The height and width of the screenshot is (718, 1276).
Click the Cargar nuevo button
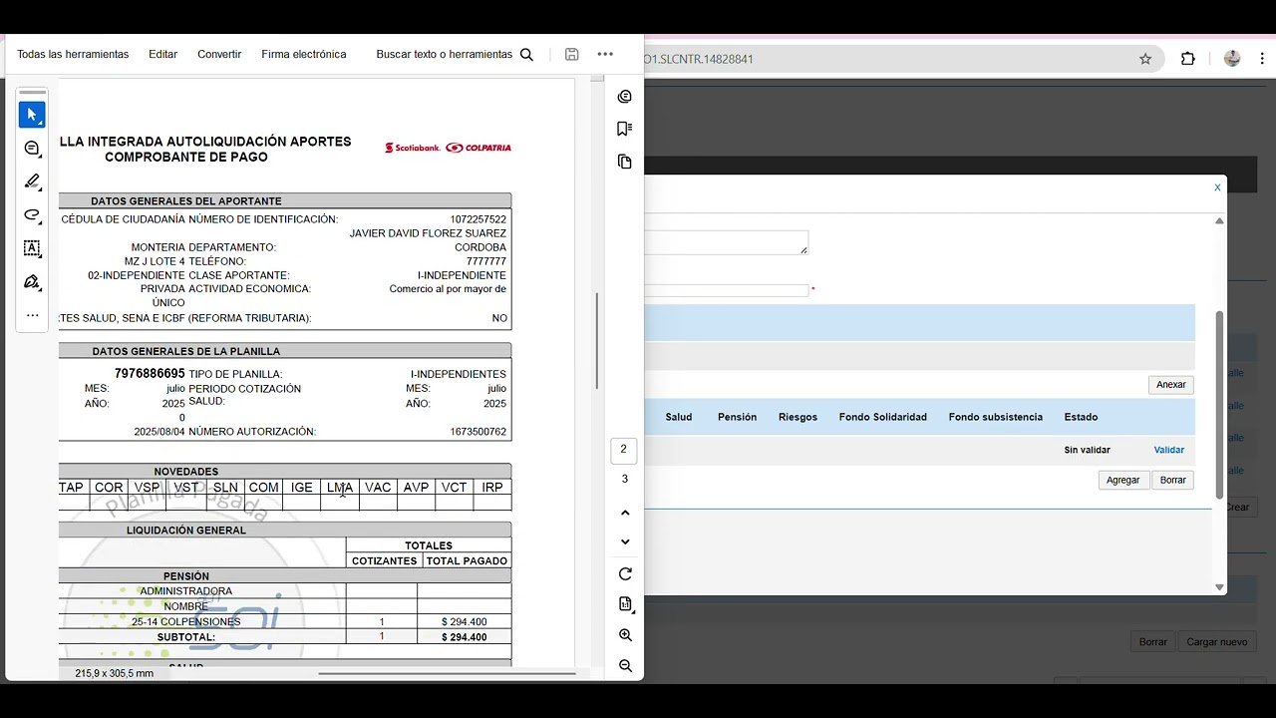click(1217, 642)
